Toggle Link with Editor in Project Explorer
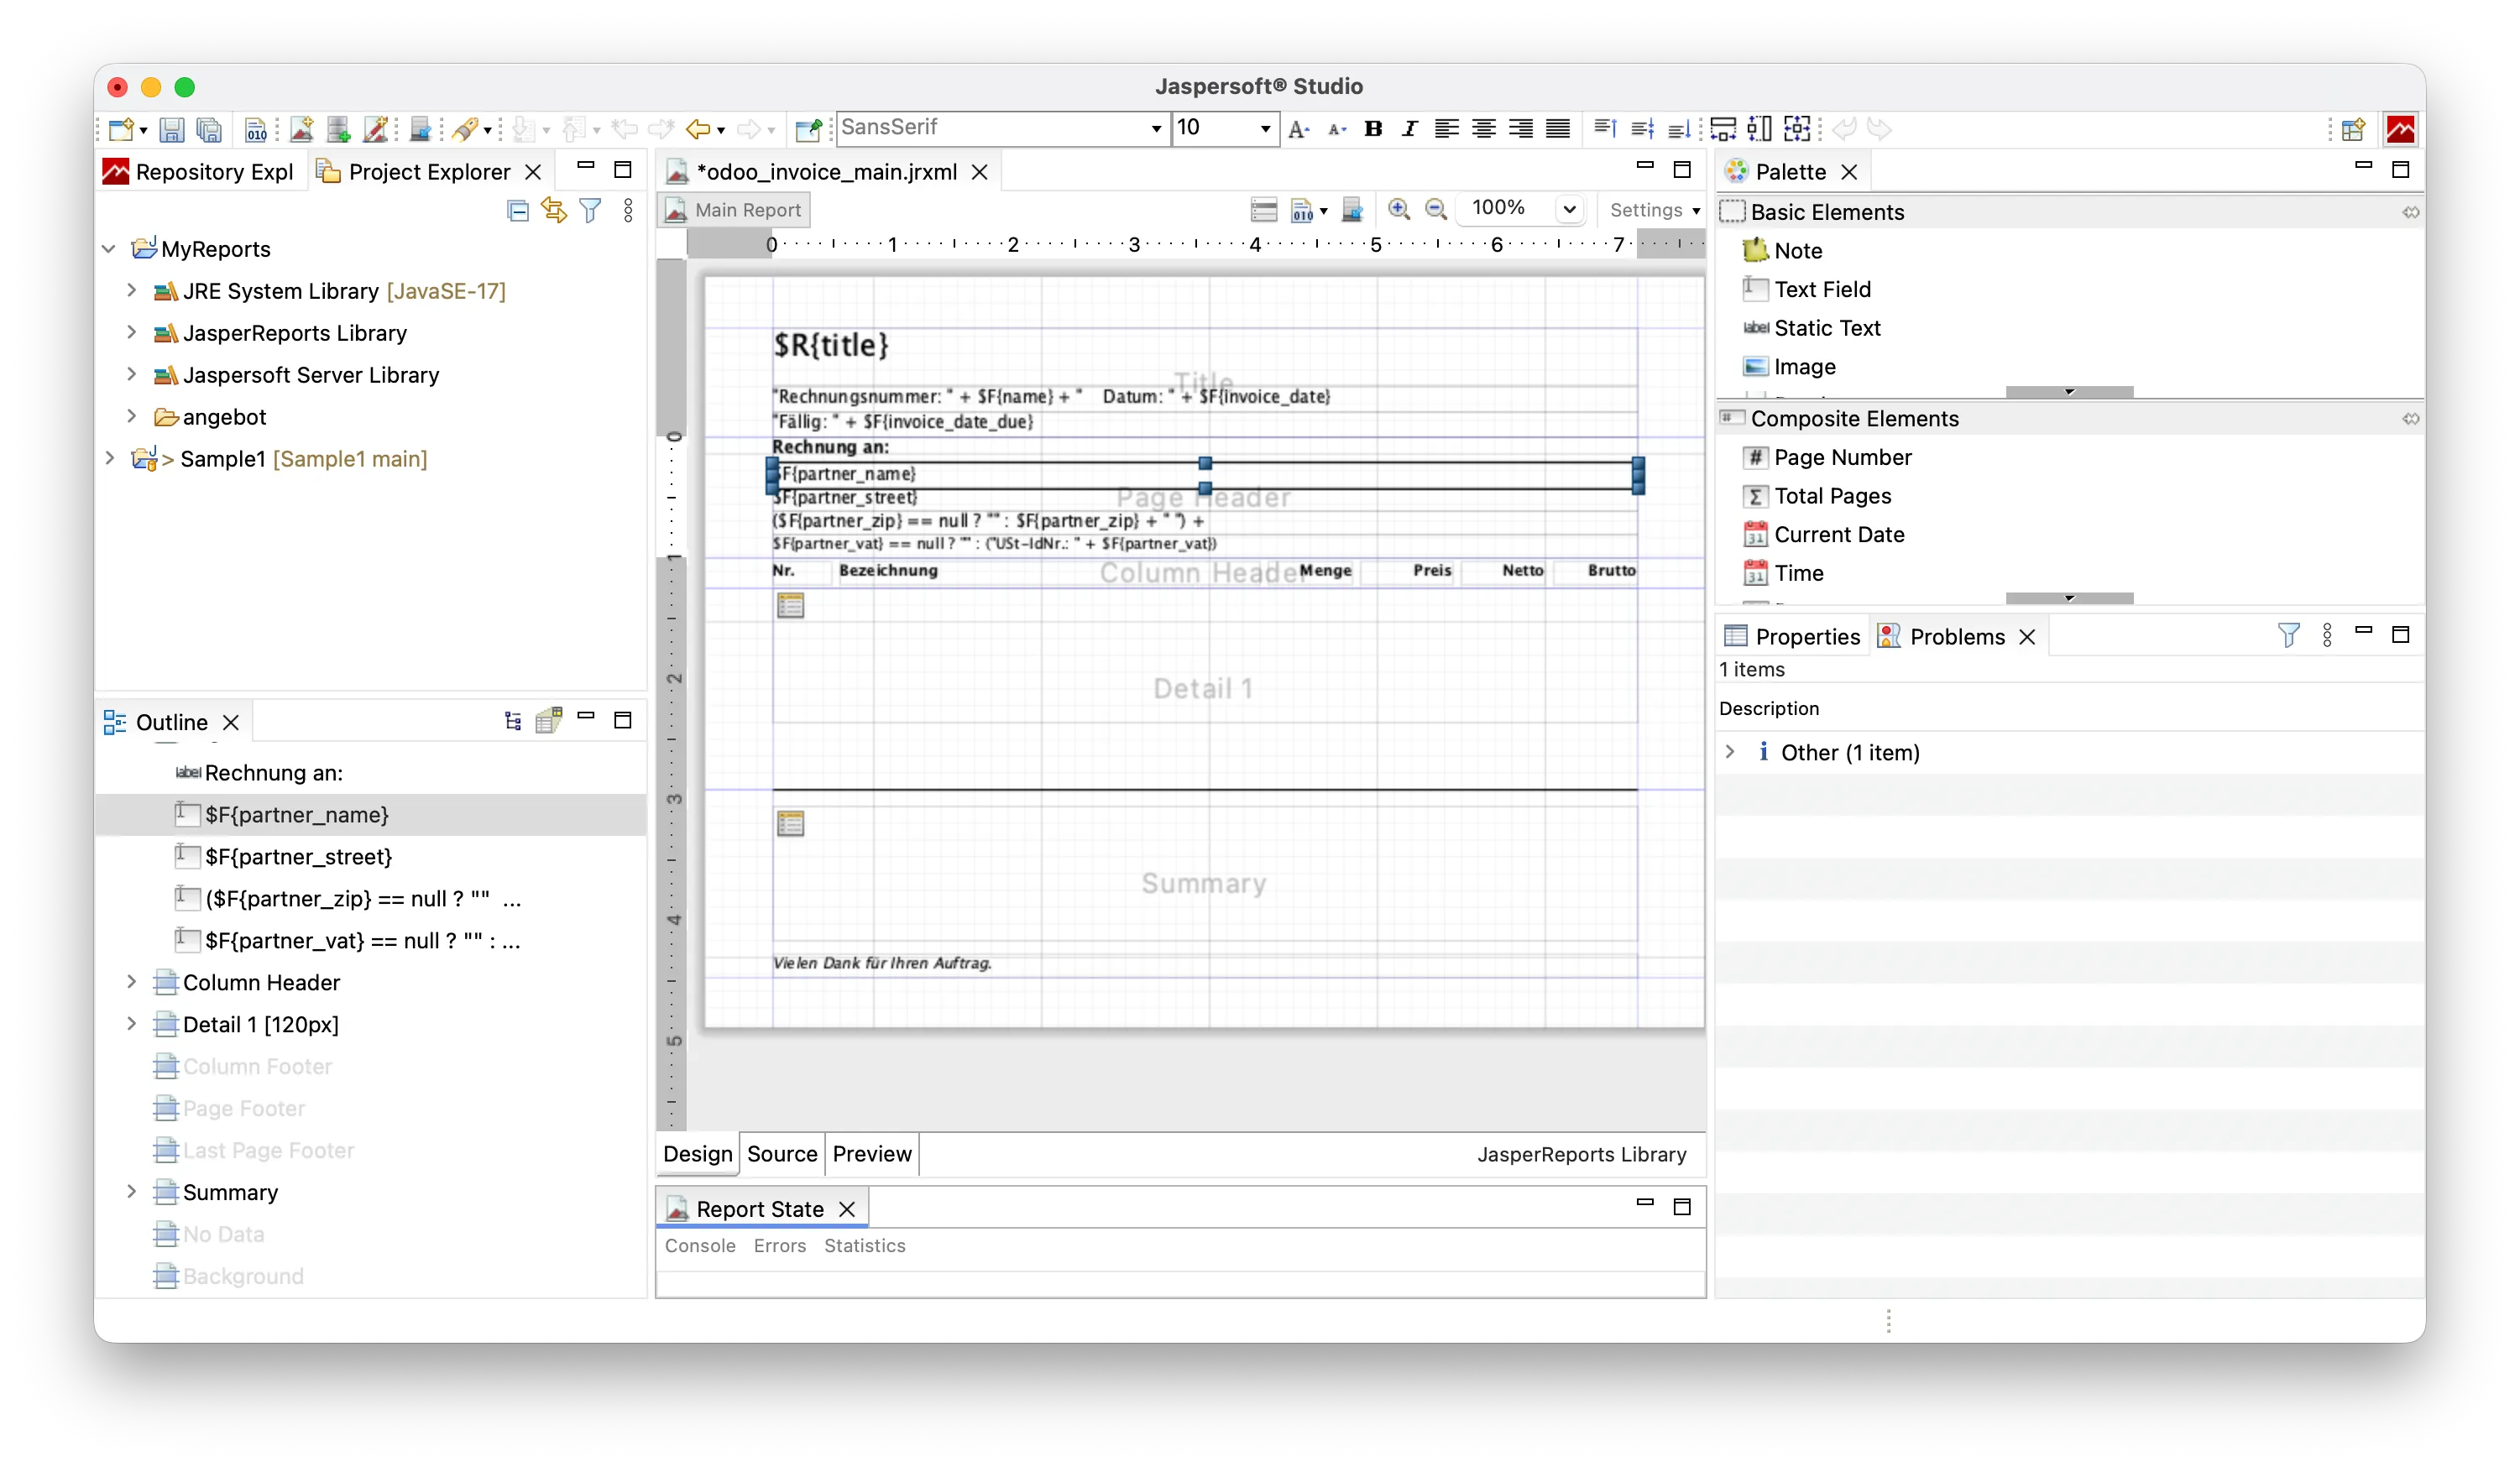Viewport: 2520px width, 1467px height. click(554, 210)
